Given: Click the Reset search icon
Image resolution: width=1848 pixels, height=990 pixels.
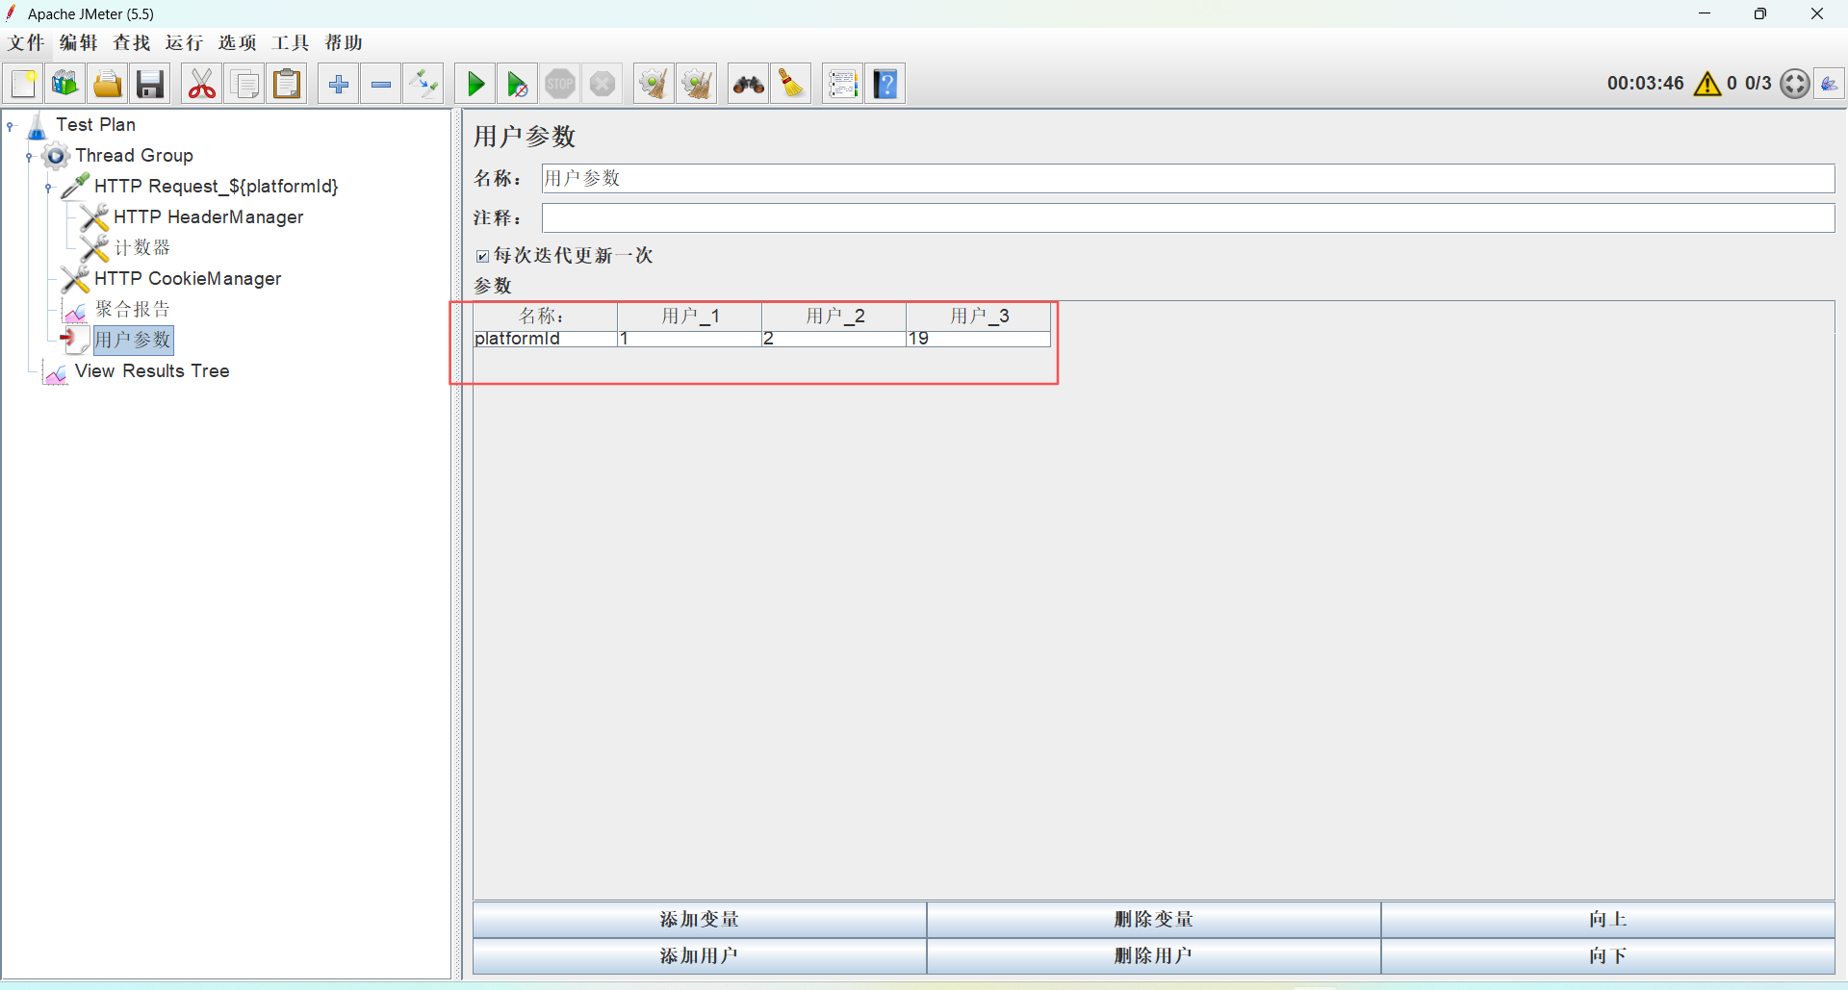Looking at the screenshot, I should click(x=791, y=84).
